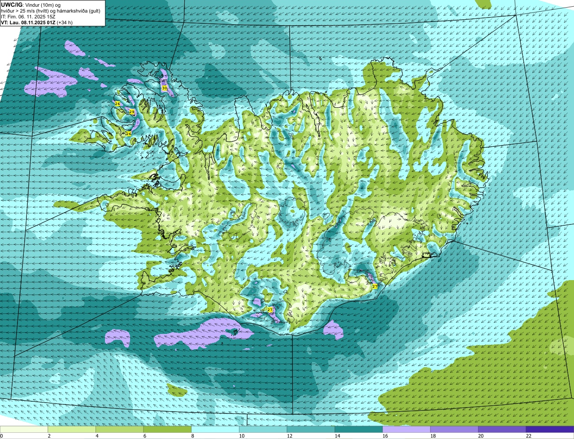The image size is (574, 439).
Task: Pick the 4–6 m/s green swatch
Action: 120,429
